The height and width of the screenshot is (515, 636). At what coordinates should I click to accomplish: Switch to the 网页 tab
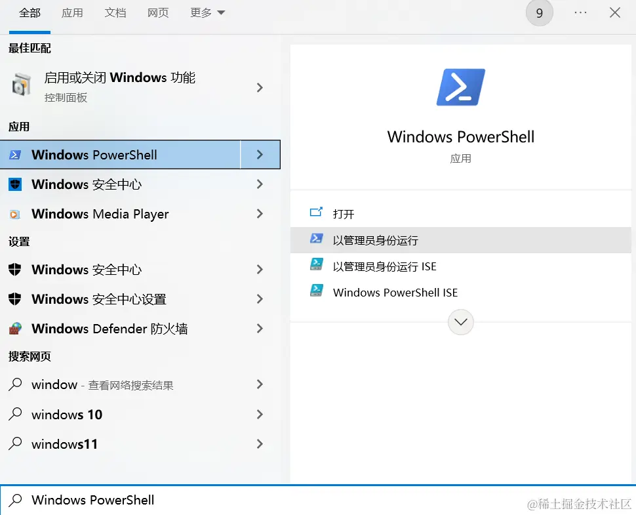pos(158,13)
